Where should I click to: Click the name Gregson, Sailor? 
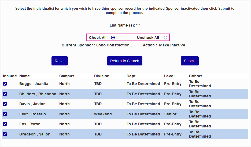pos(34,134)
